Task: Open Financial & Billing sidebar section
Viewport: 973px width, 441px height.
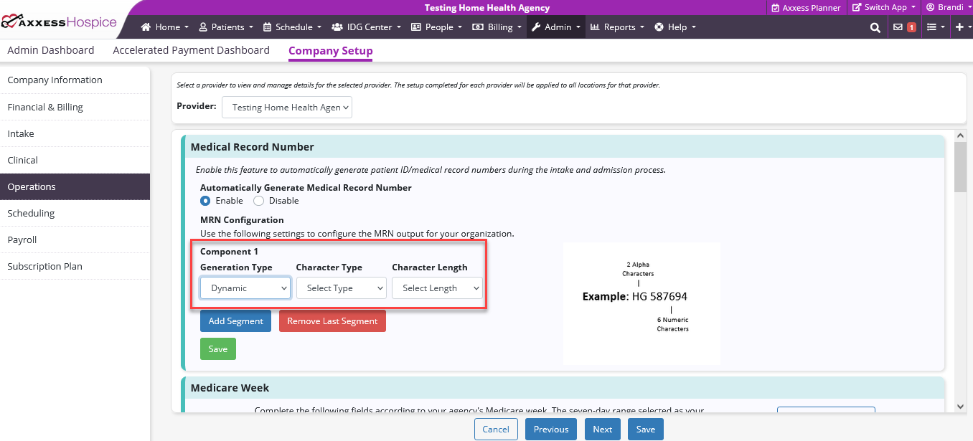Action: 45,107
